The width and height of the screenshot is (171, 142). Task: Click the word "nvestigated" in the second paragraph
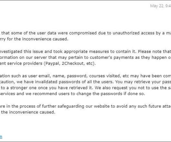click(x=11, y=51)
